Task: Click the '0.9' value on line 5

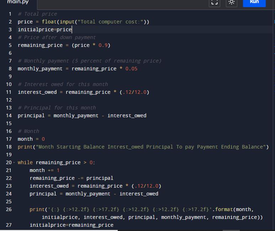Action: (103, 45)
